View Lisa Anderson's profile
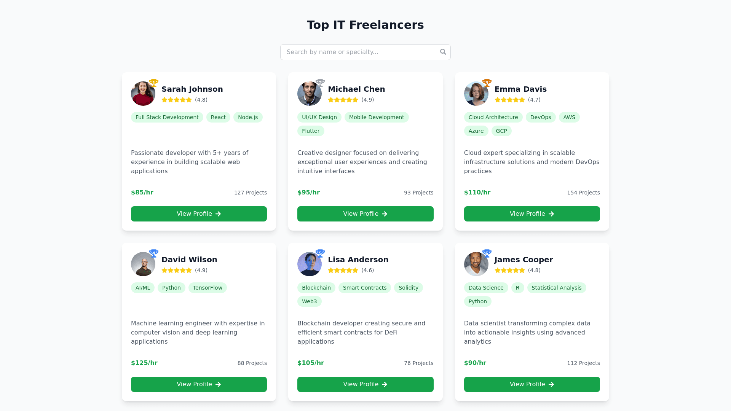The image size is (731, 411). coord(365,384)
